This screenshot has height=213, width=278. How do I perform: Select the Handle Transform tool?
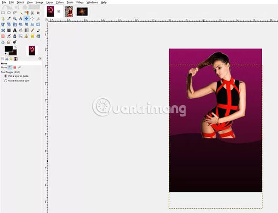(x=27, y=24)
